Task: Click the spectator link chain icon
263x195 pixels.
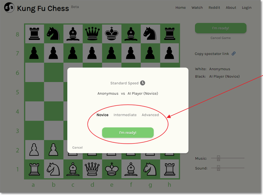Action: click(233, 53)
